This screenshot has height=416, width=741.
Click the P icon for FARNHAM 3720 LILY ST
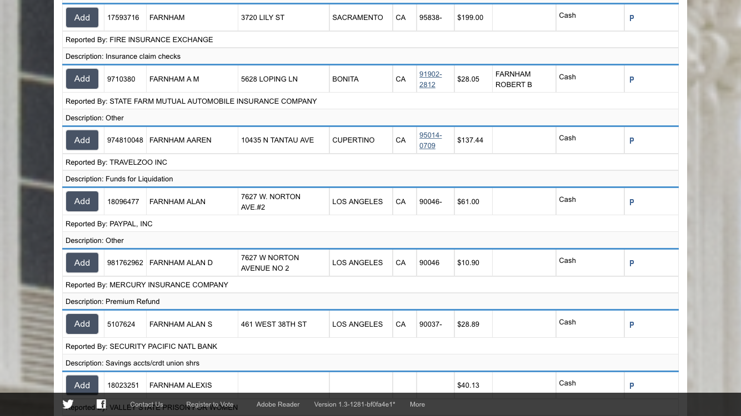click(x=632, y=18)
